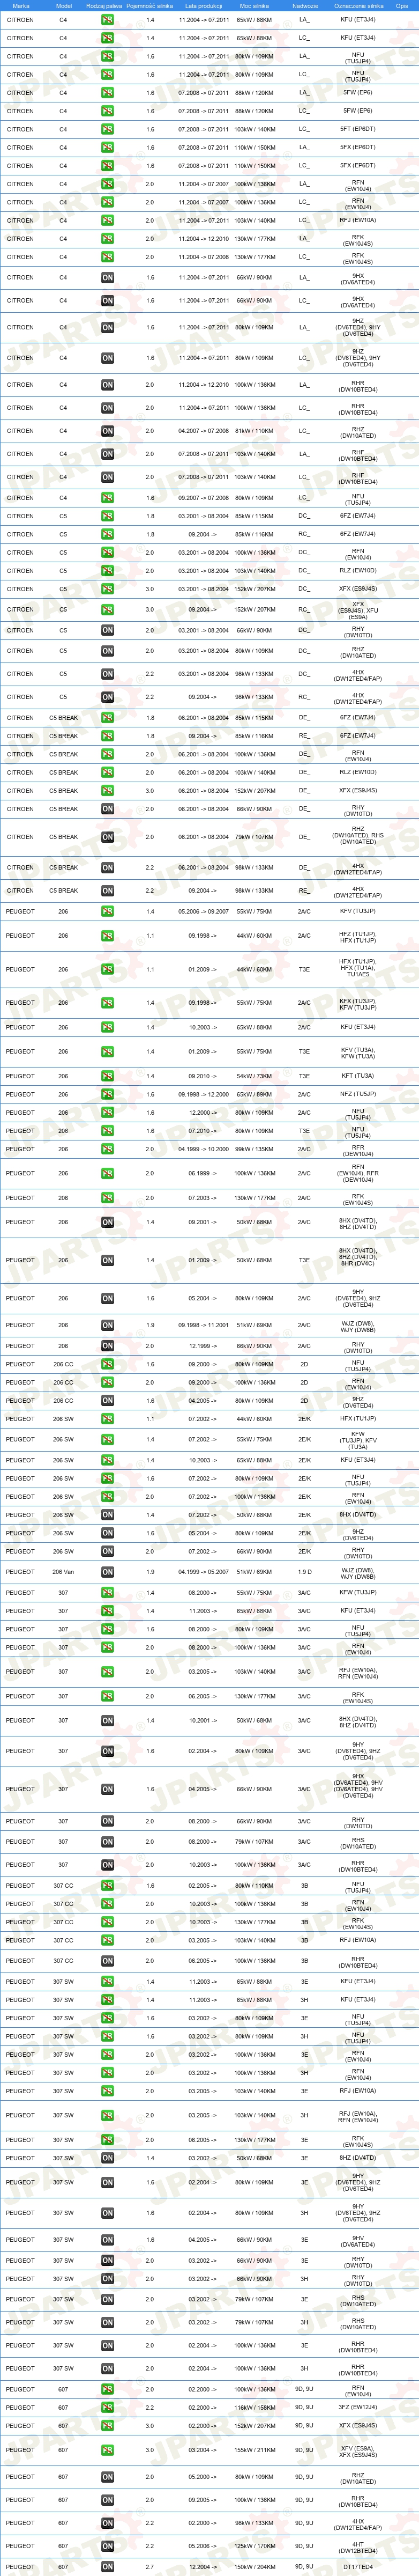Viewport: 419px width, 2576px height.
Task: Click the Model column header
Action: [64, 5]
